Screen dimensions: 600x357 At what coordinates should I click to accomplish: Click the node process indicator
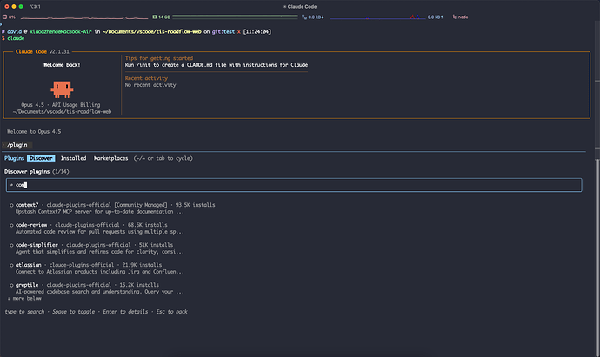point(460,17)
